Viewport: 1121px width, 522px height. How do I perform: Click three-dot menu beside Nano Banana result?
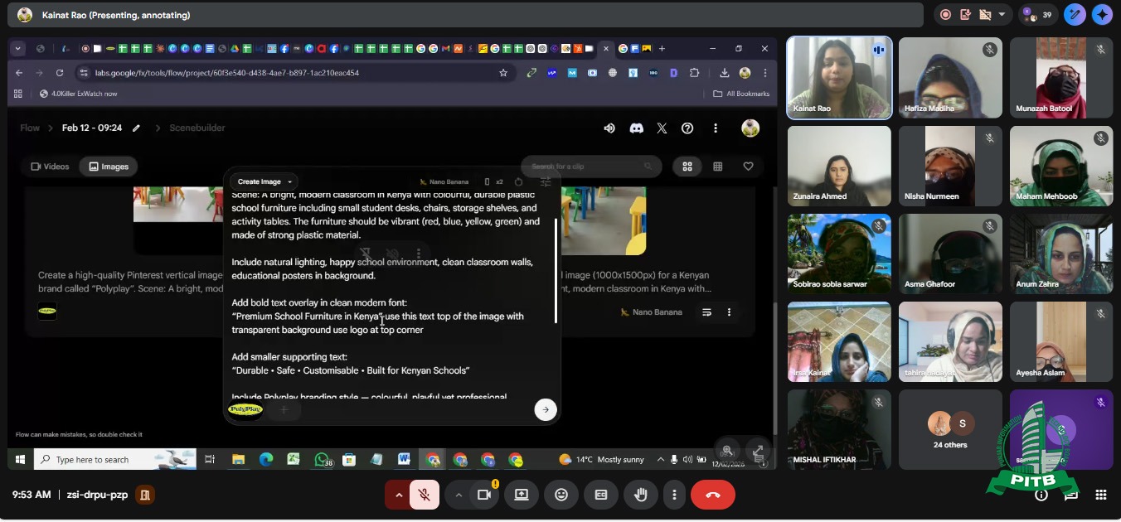click(729, 312)
